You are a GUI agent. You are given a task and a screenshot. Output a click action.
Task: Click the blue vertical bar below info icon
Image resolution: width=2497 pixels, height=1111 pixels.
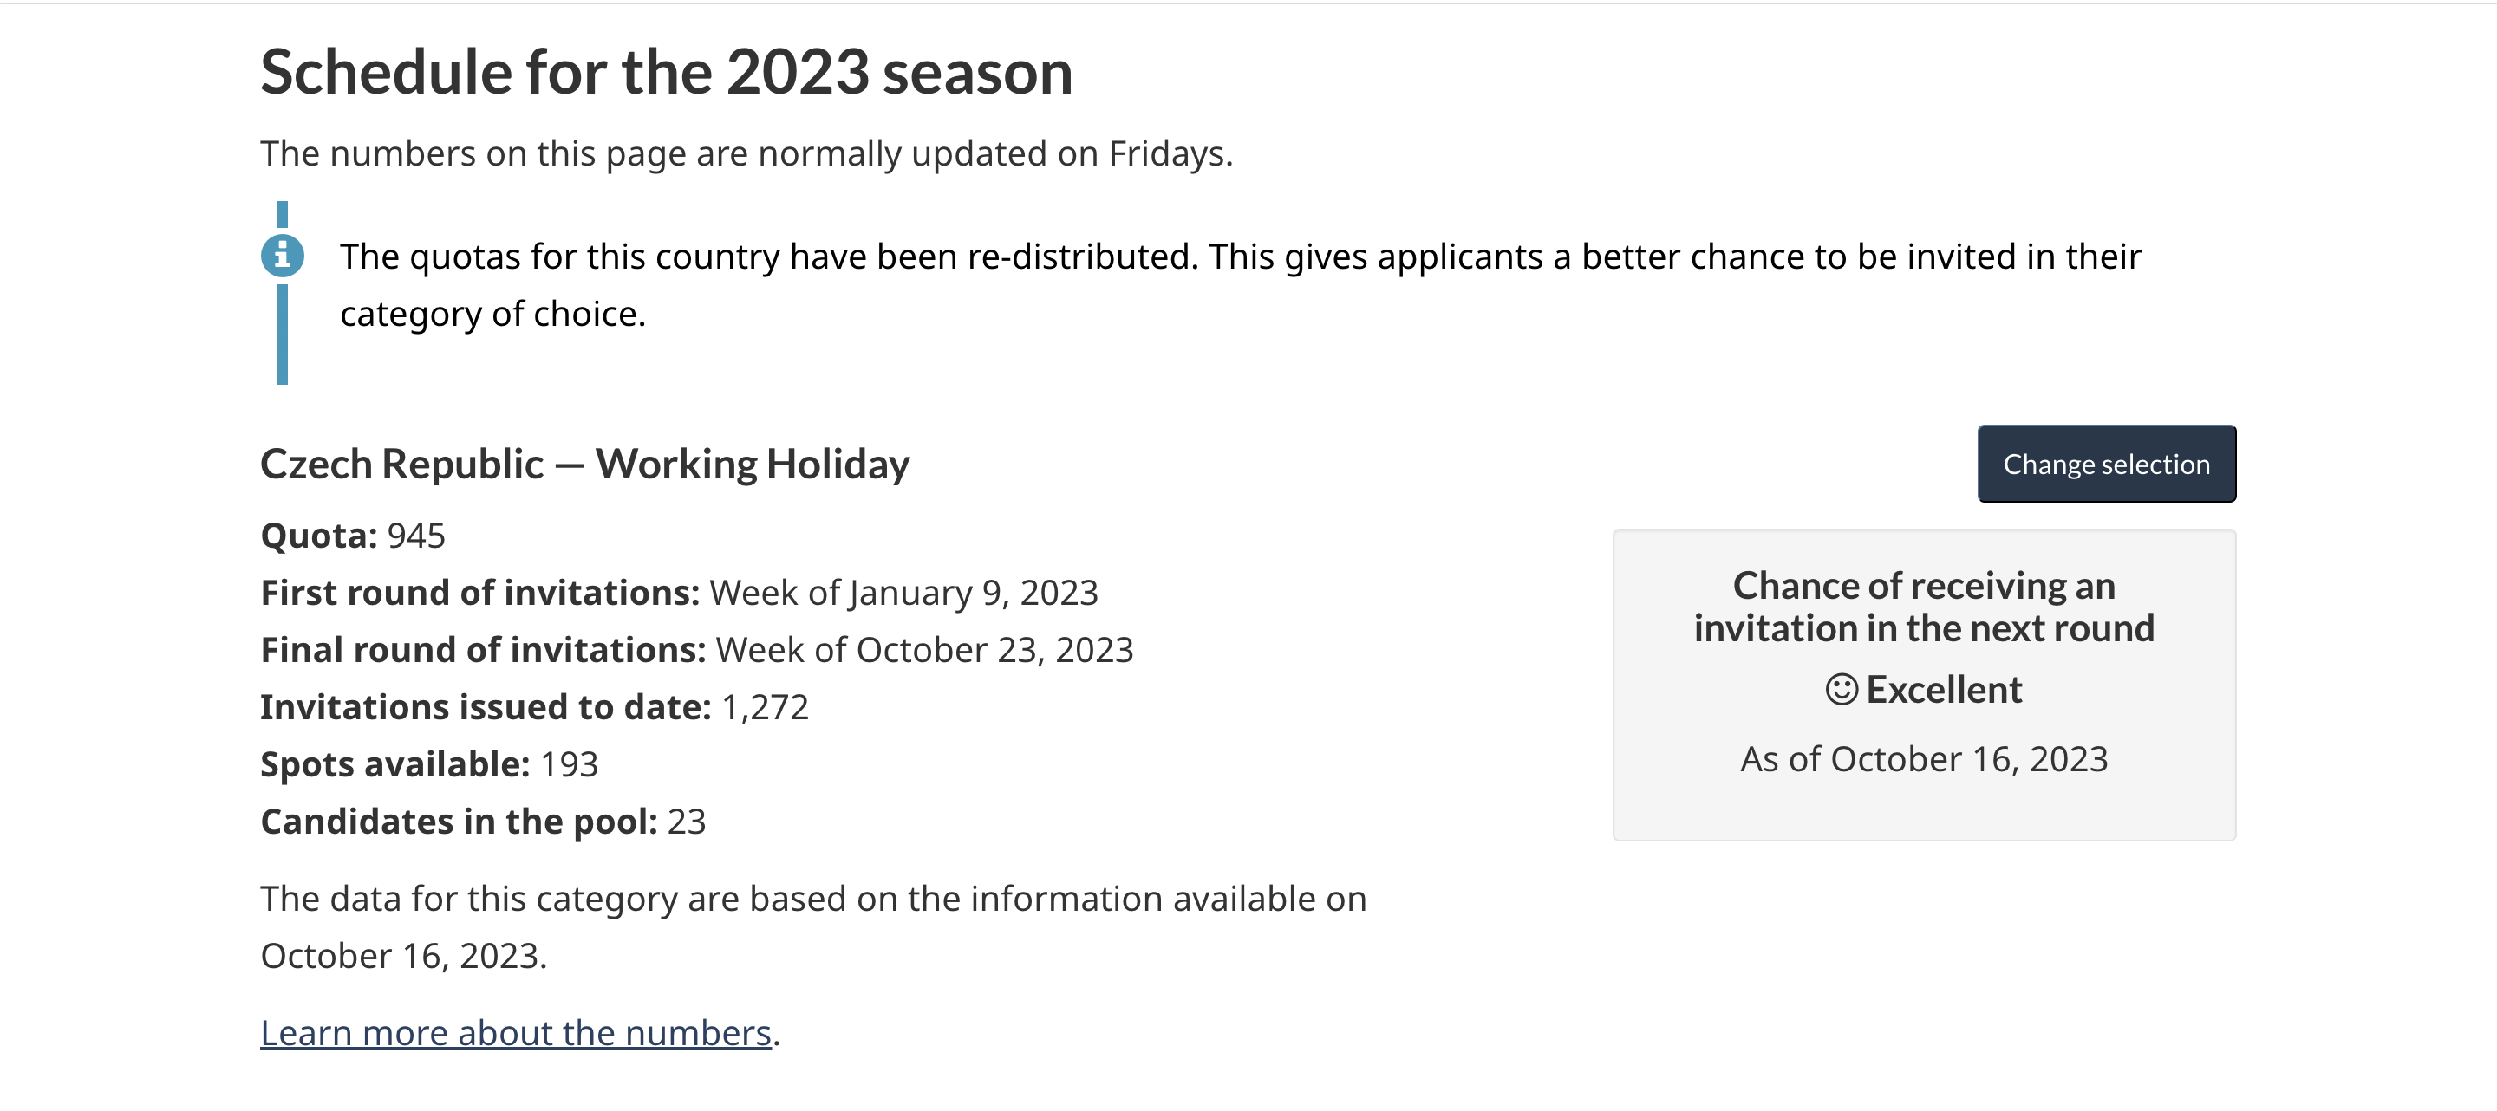(x=282, y=335)
